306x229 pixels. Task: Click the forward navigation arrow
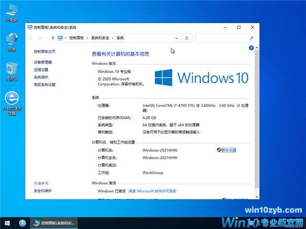tap(40, 38)
